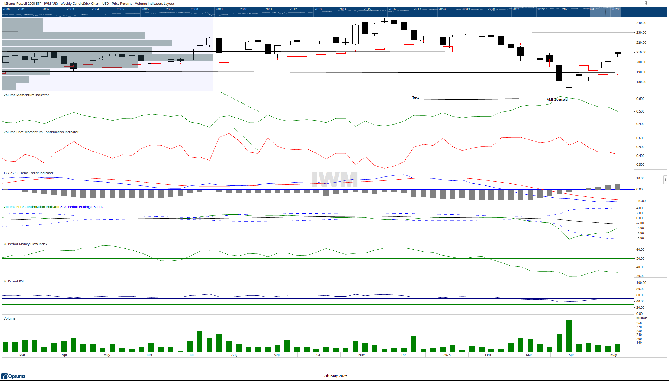Image resolution: width=669 pixels, height=381 pixels.
Task: Click the latest May candlestick
Action: coord(618,54)
